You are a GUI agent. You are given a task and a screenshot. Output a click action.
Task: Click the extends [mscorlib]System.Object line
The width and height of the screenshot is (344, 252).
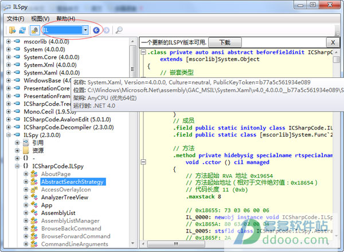click(x=209, y=59)
